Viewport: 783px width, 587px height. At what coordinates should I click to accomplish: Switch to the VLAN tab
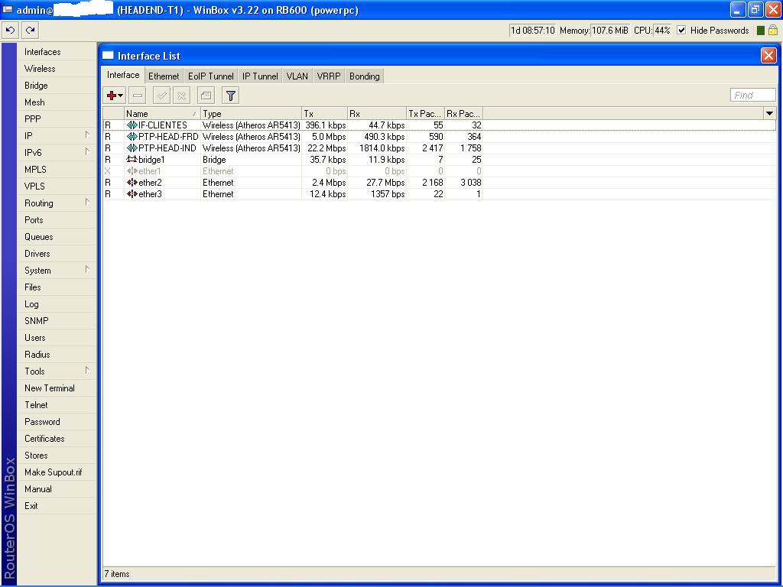coord(297,76)
